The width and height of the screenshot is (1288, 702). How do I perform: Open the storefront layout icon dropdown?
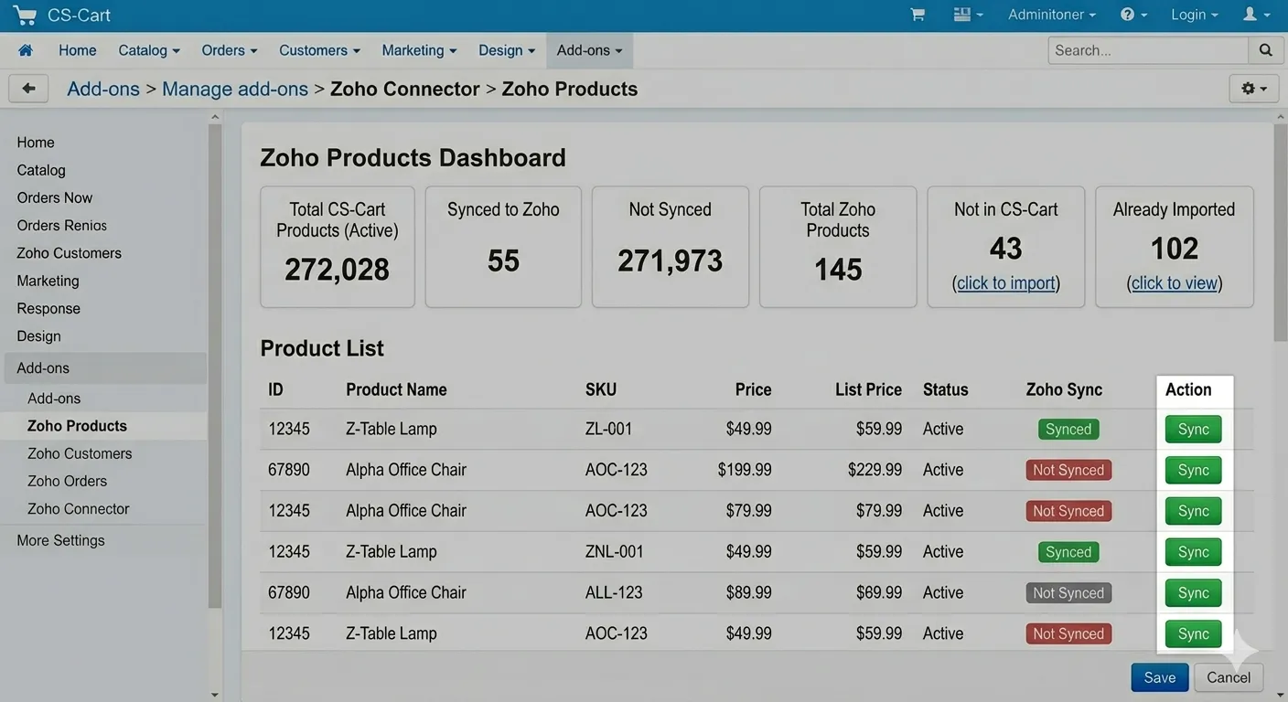[968, 15]
